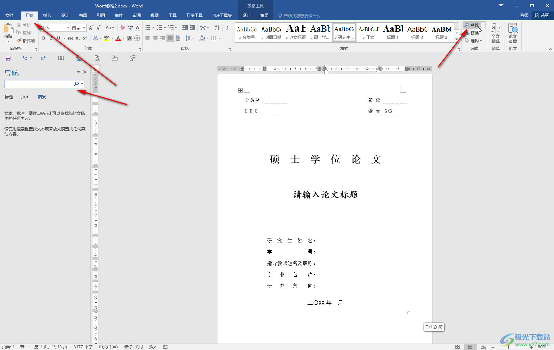Open the thesis check (论文查重) tool
This screenshot has height=350, width=554.
[x=512, y=33]
